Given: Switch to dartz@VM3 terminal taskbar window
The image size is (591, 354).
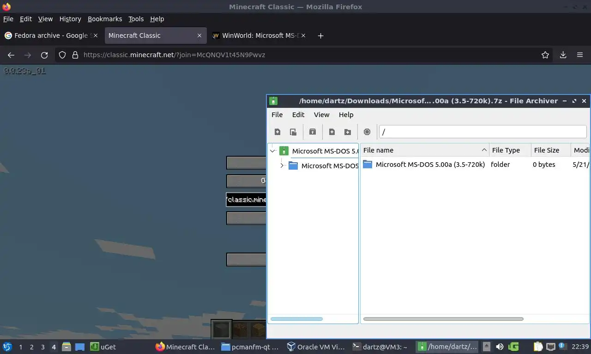Looking at the screenshot, I should (x=380, y=347).
